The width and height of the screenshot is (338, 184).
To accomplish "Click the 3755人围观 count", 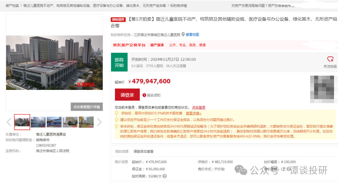I will pyautogui.click(x=154, y=66).
